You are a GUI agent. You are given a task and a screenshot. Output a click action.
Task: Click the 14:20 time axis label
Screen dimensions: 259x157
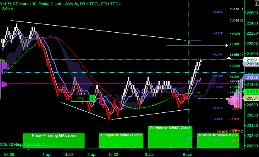pos(68,155)
